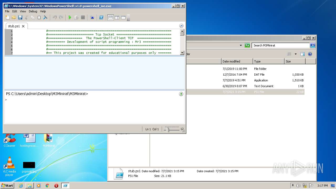Click in the command pane input area

[x=94, y=110]
